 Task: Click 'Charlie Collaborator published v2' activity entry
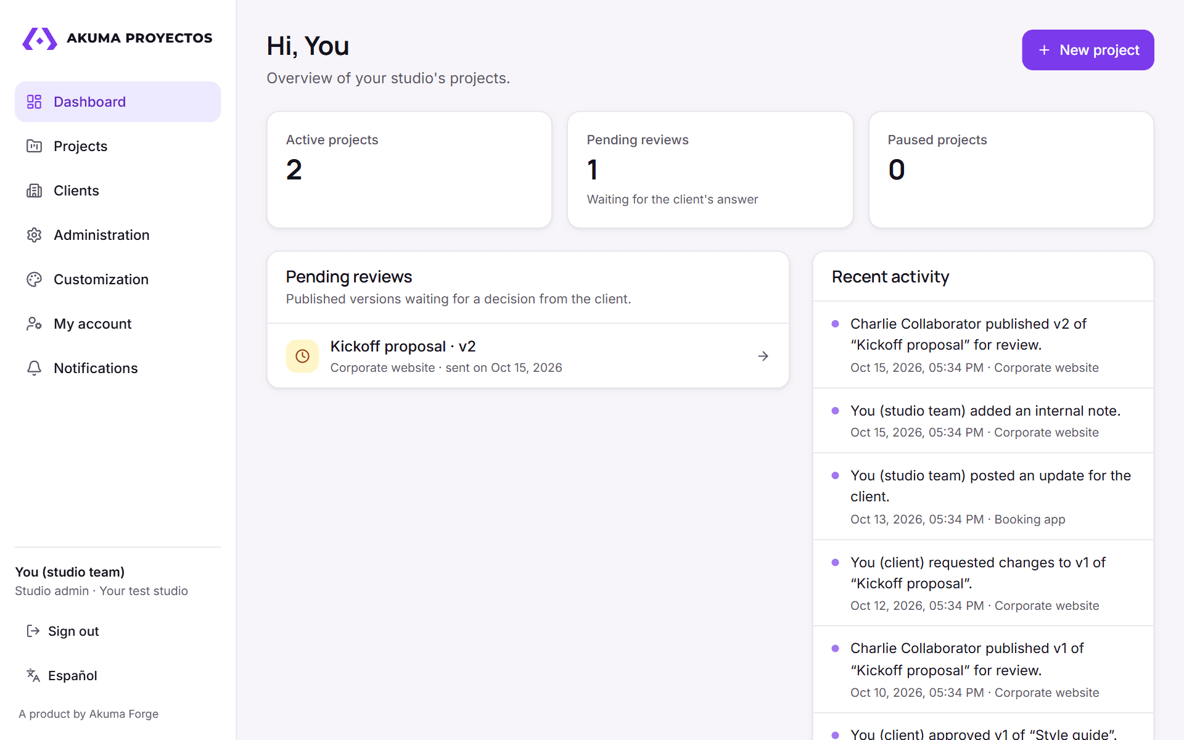click(983, 345)
